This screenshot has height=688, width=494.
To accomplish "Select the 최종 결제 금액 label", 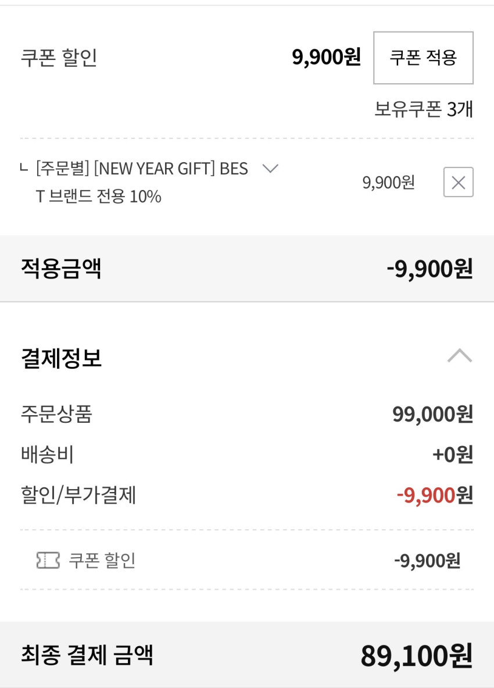I will (87, 655).
